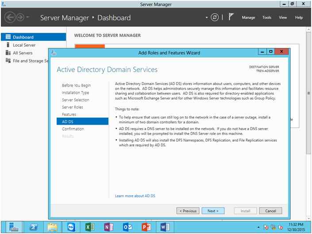Select All Servers in left pane
Viewport: 312px width, 234px height.
[x=23, y=53]
